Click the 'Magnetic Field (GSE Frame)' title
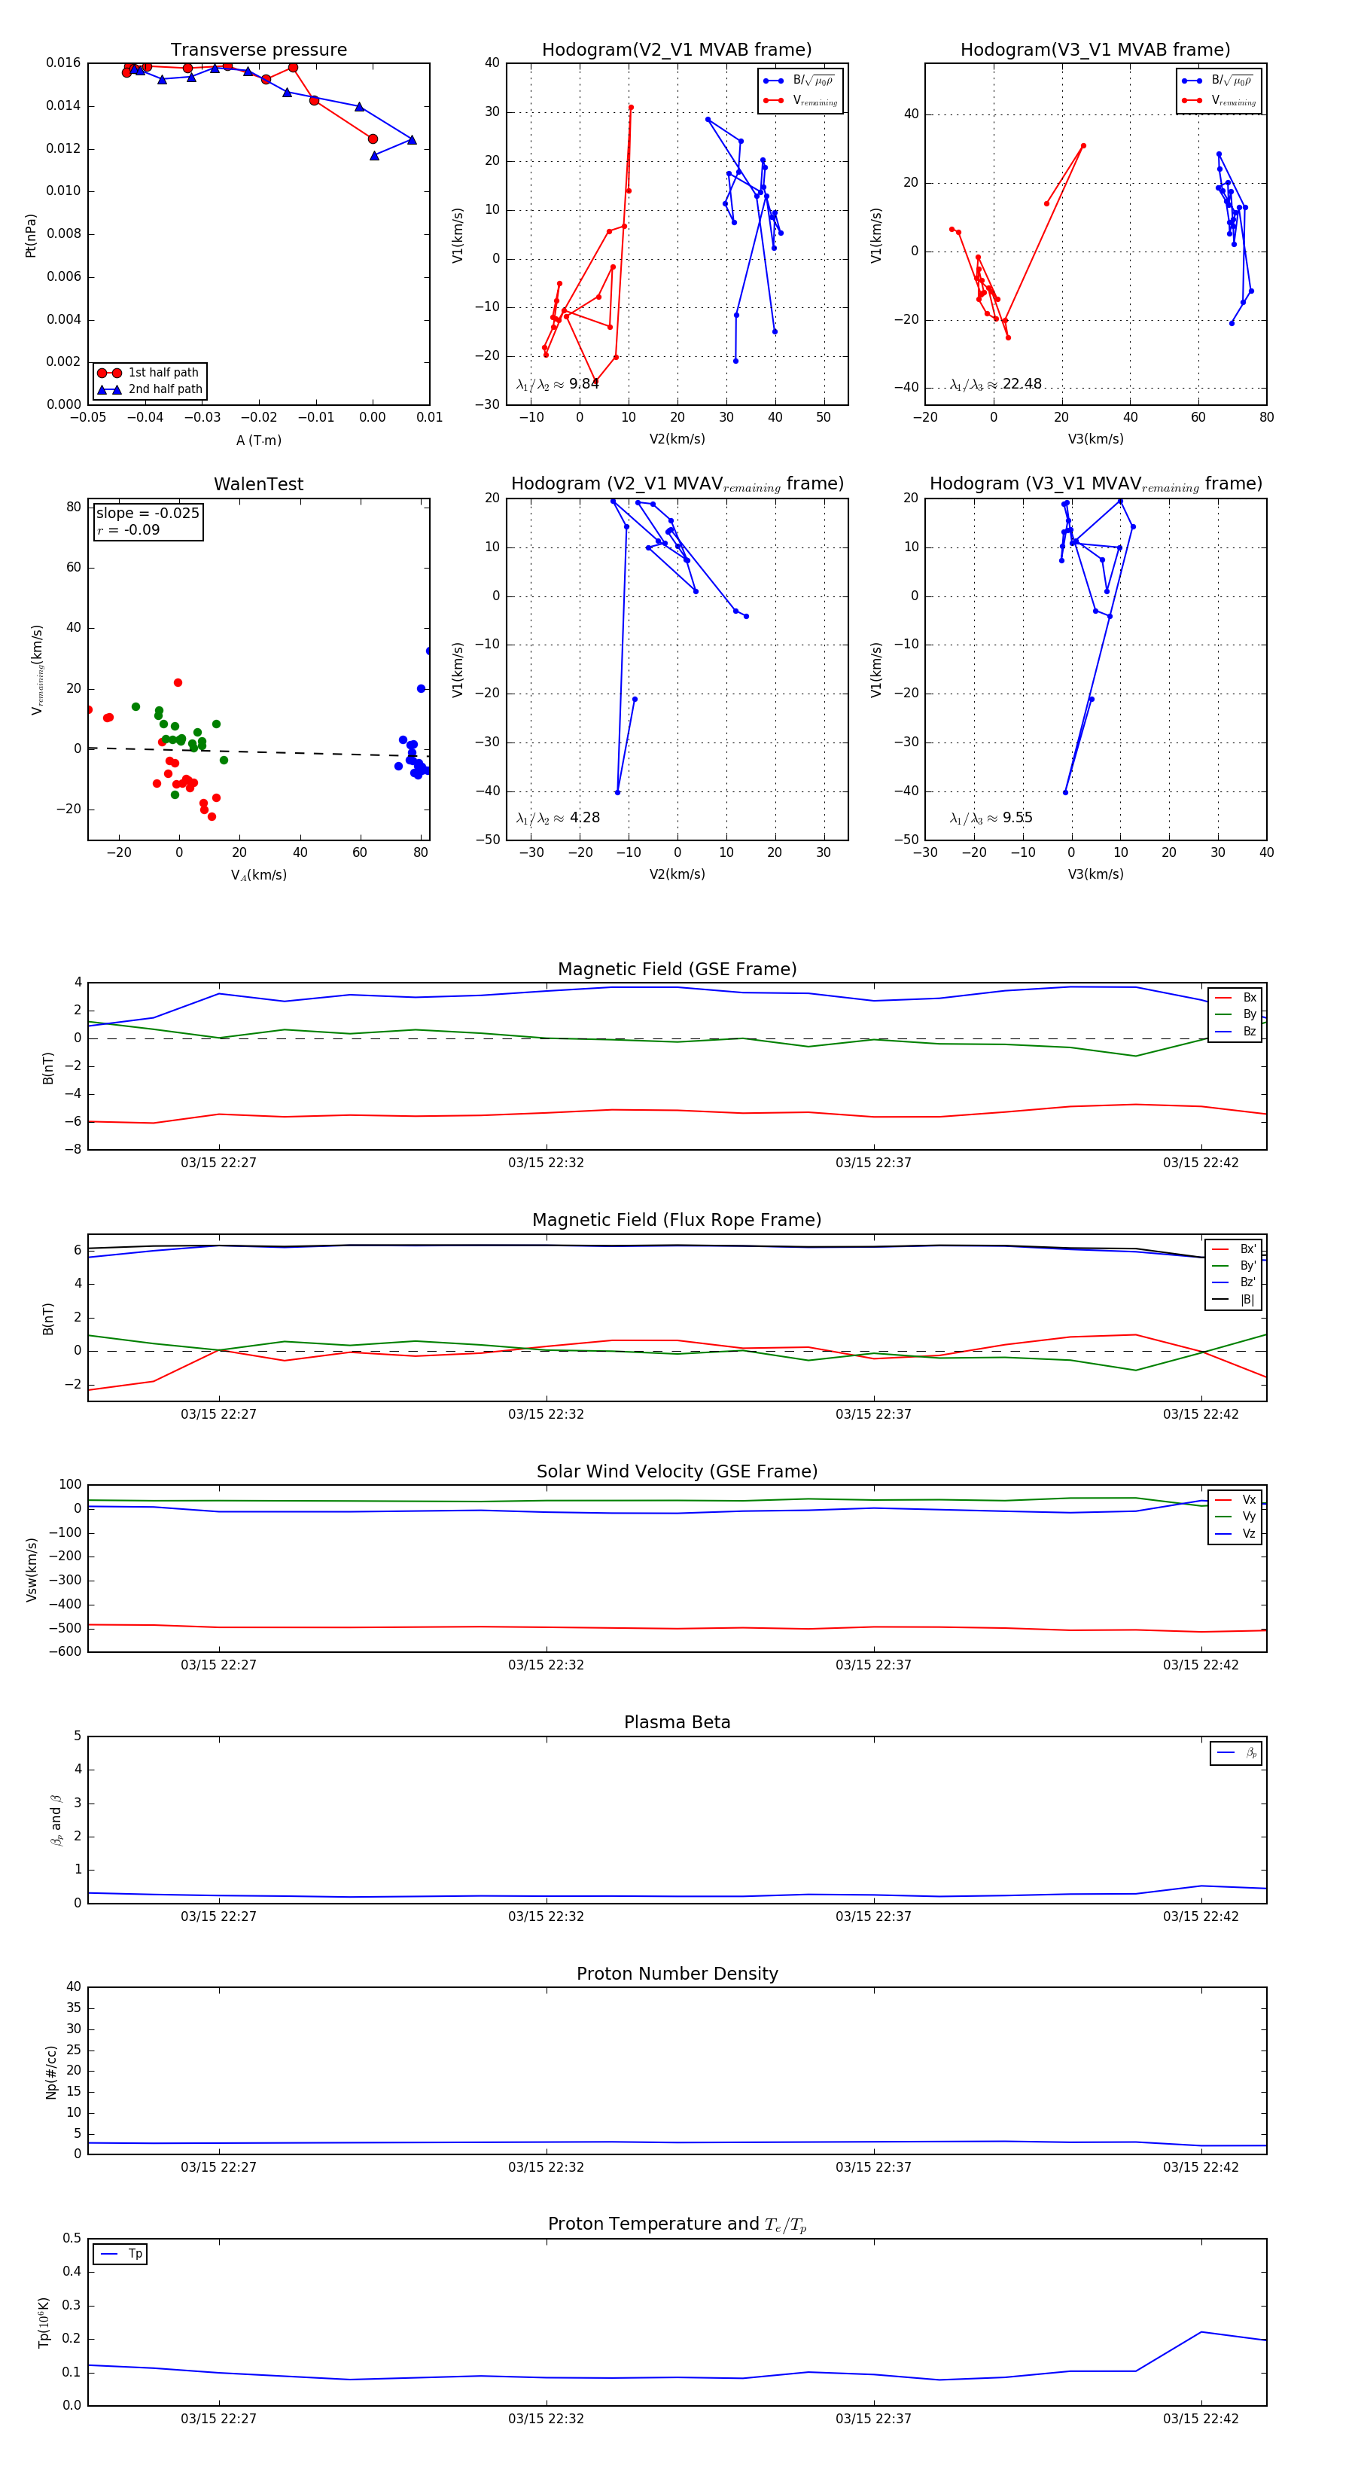This screenshot has width=1355, height=2485. tap(677, 969)
